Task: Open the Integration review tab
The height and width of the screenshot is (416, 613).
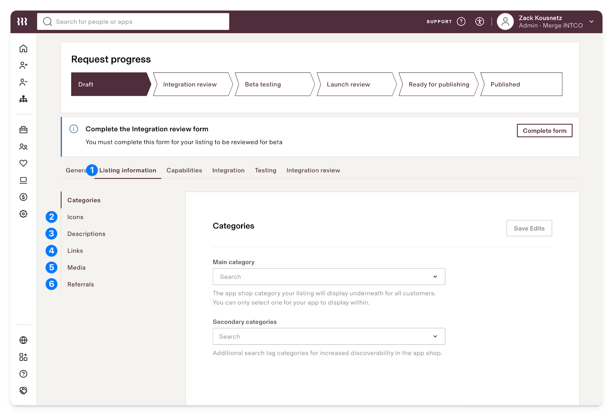Action: [x=313, y=170]
